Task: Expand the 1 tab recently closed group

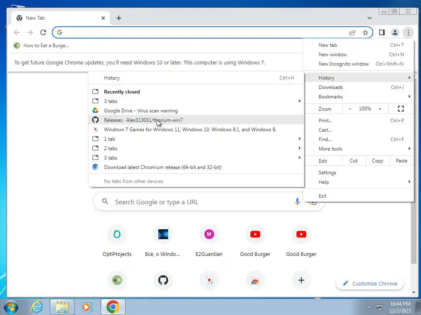Action: [196, 139]
